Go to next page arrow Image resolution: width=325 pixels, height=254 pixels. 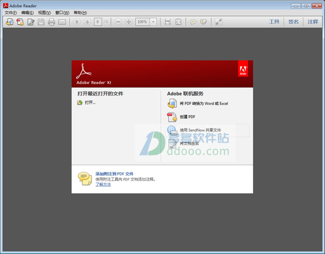[x=87, y=22]
